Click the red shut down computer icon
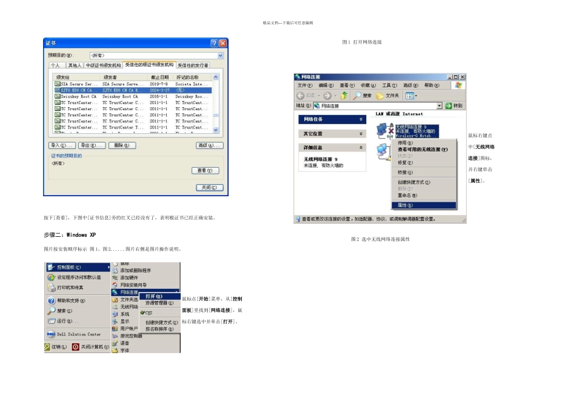This screenshot has width=576, height=407. coord(76,347)
